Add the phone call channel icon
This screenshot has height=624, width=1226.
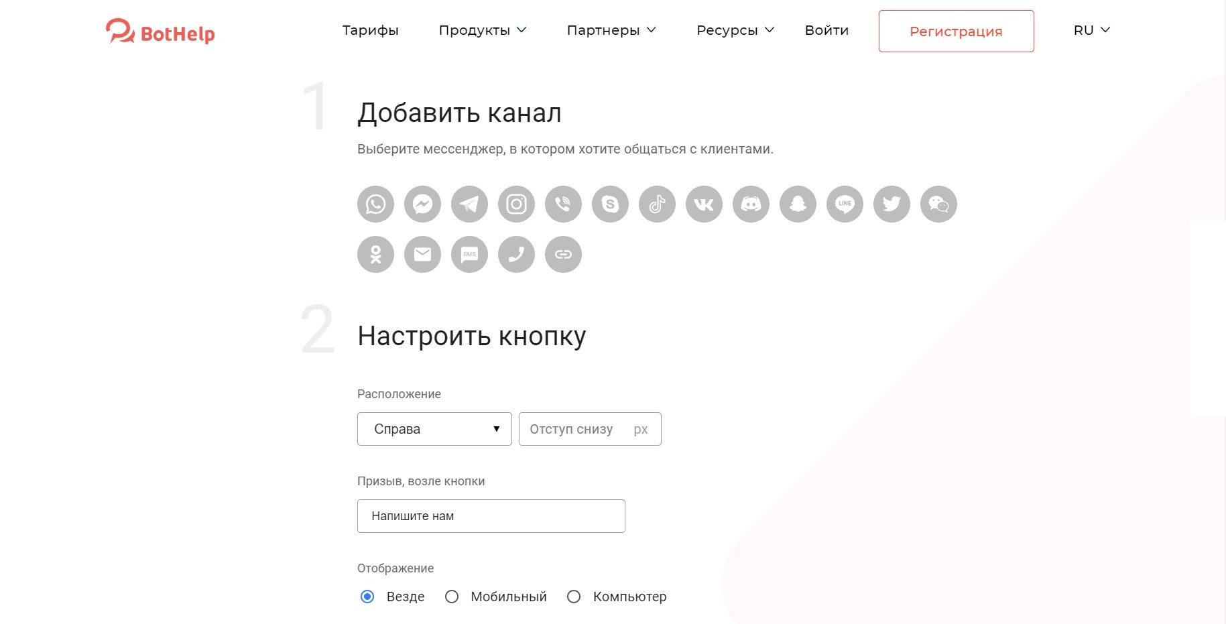pyautogui.click(x=516, y=254)
